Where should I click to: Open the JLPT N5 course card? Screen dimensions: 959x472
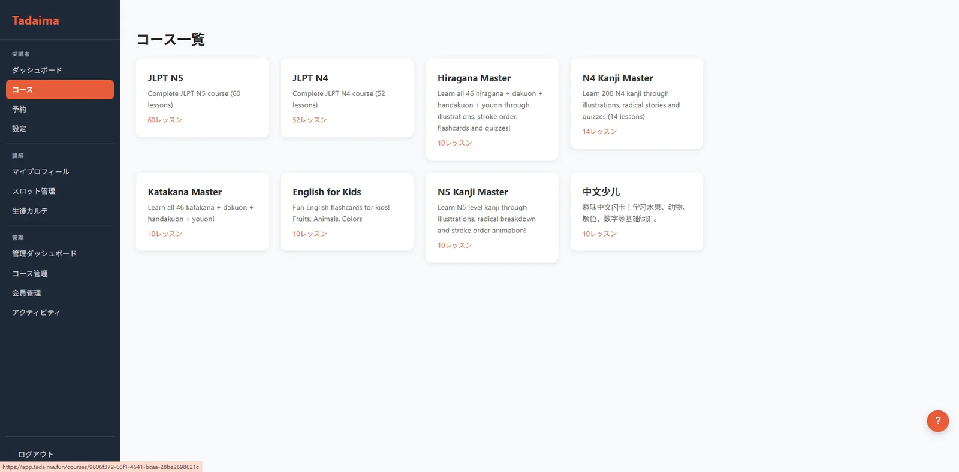pyautogui.click(x=202, y=98)
